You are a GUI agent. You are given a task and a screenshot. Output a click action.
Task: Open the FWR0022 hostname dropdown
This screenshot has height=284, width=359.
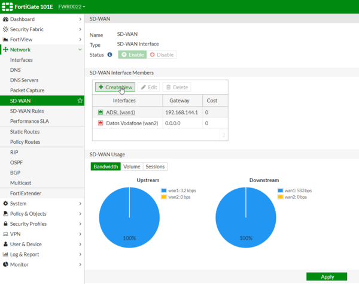point(71,6)
